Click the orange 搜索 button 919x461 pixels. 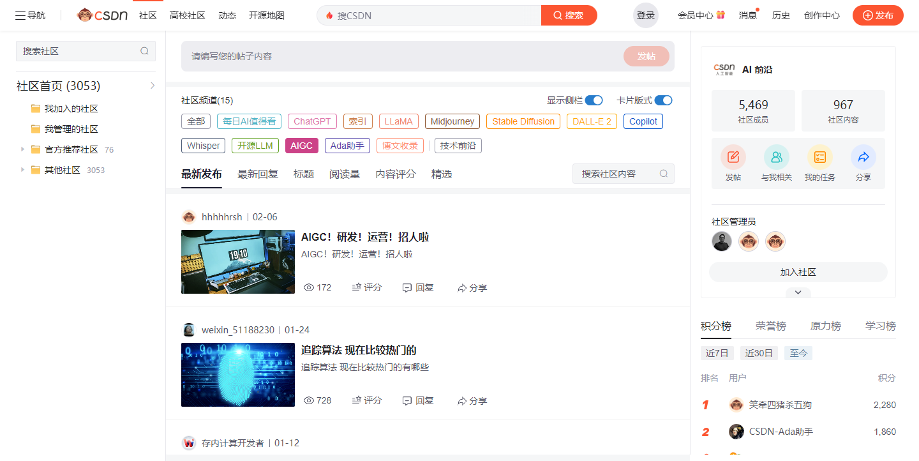pos(569,15)
